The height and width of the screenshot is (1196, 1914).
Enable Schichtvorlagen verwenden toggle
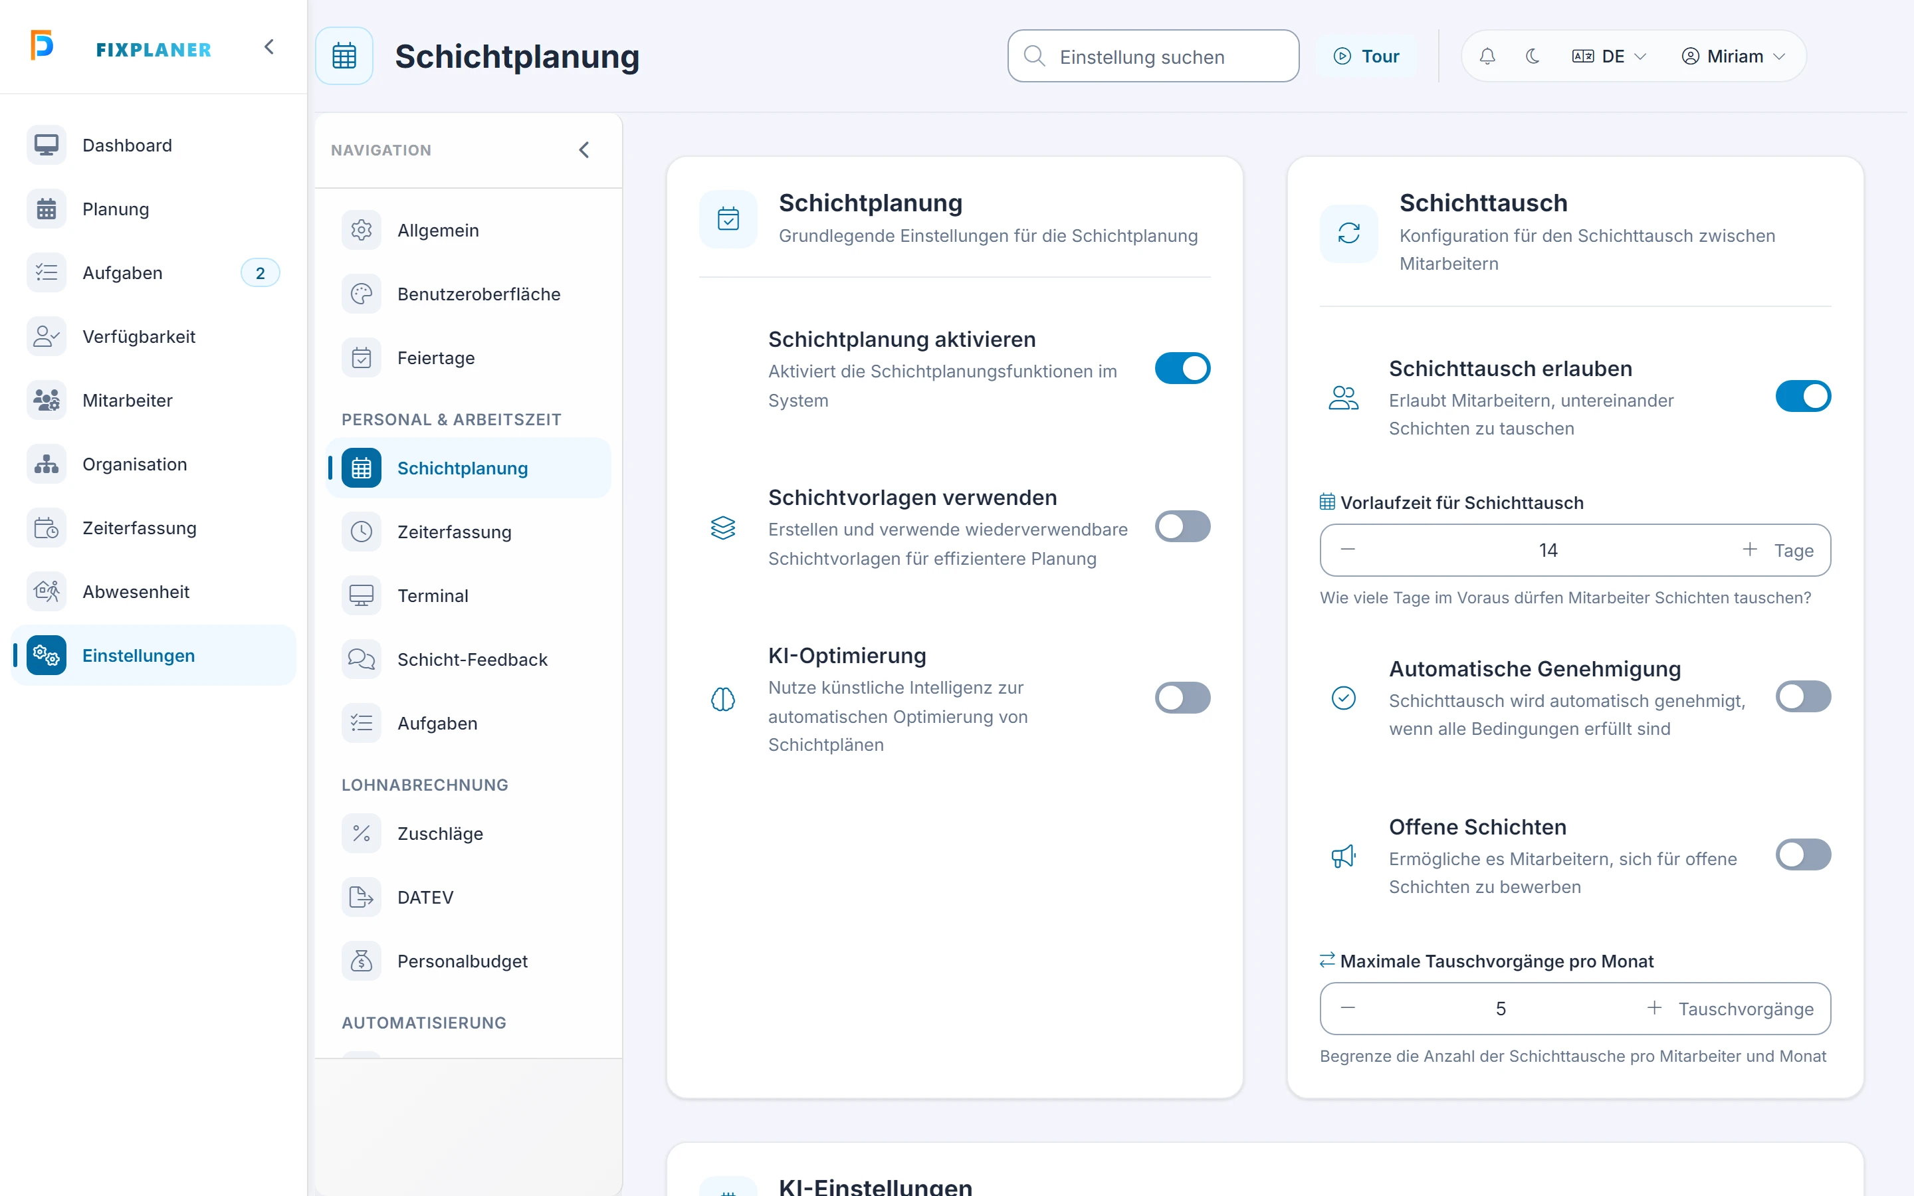pos(1182,526)
